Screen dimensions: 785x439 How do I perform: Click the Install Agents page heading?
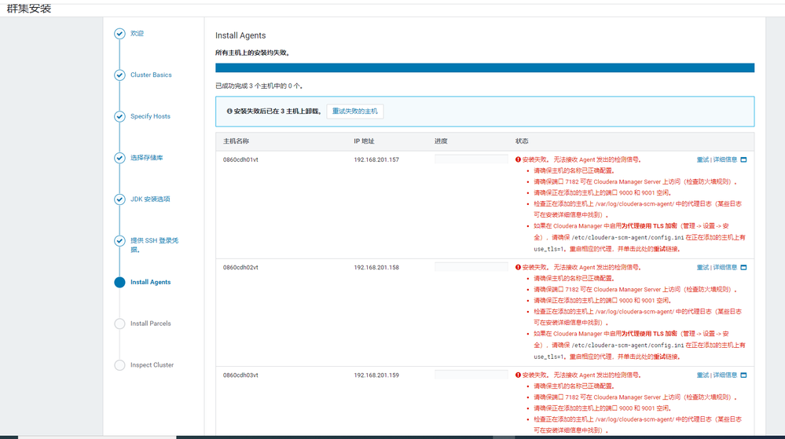[240, 35]
